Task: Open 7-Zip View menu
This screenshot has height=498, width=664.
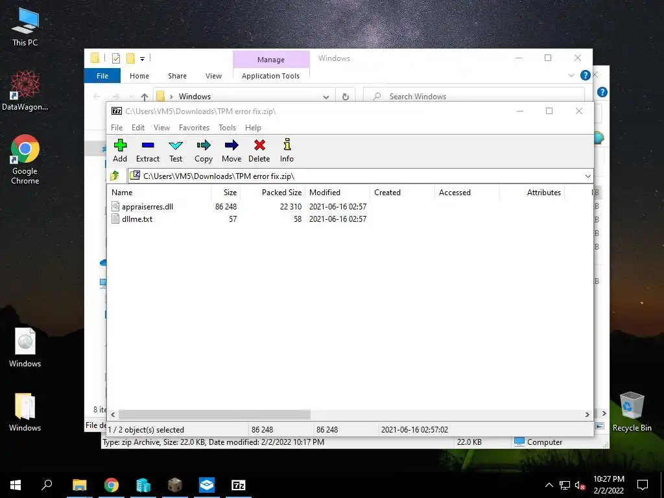Action: coord(161,128)
